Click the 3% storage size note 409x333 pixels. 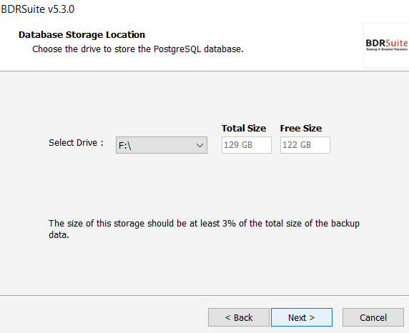click(x=204, y=229)
